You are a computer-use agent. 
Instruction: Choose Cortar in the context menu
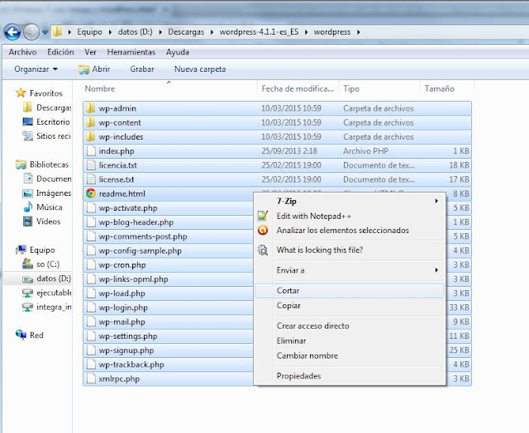click(350, 291)
